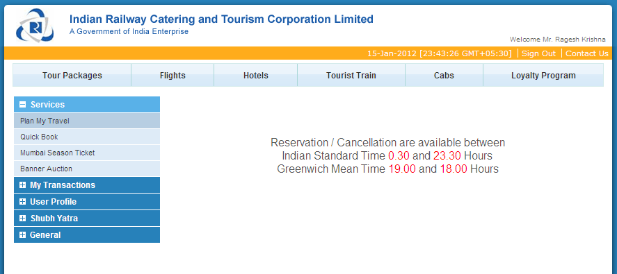The image size is (617, 274).
Task: Click the site title heading
Action: point(221,19)
